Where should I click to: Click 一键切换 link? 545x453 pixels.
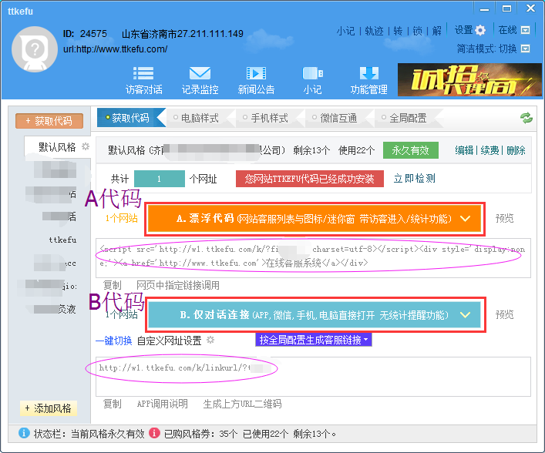pyautogui.click(x=113, y=341)
